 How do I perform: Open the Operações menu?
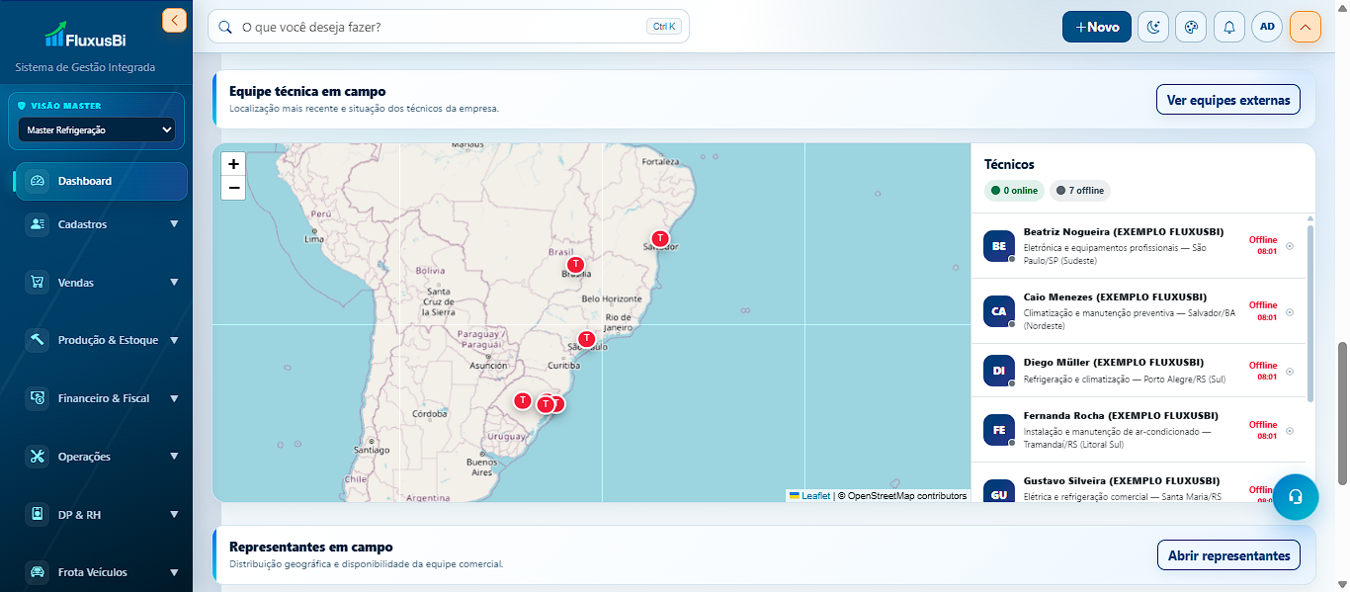102,457
